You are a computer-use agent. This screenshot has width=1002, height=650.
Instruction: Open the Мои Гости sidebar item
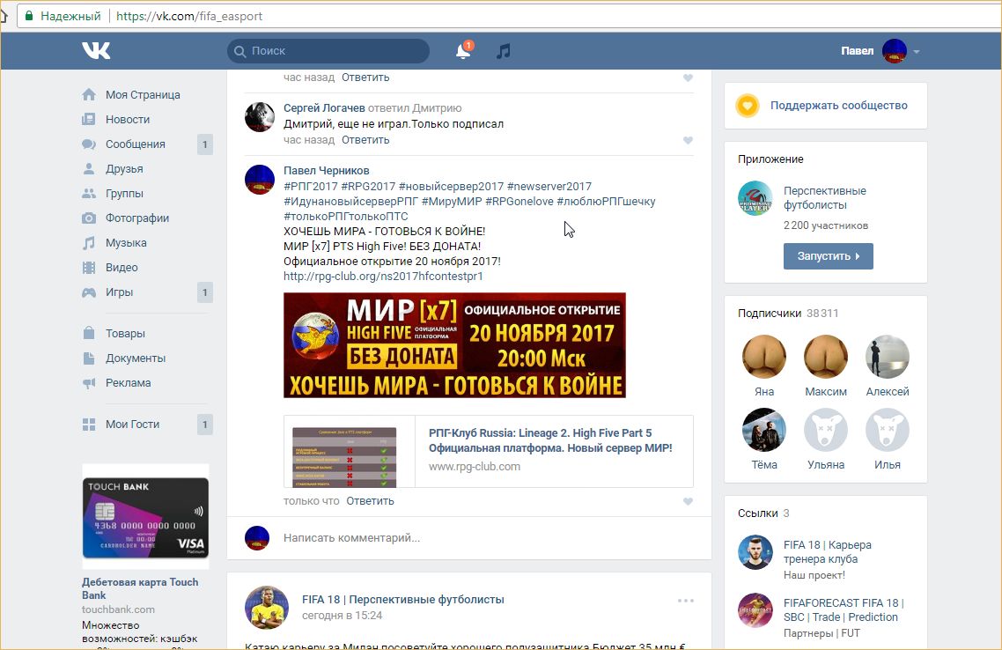coord(132,425)
